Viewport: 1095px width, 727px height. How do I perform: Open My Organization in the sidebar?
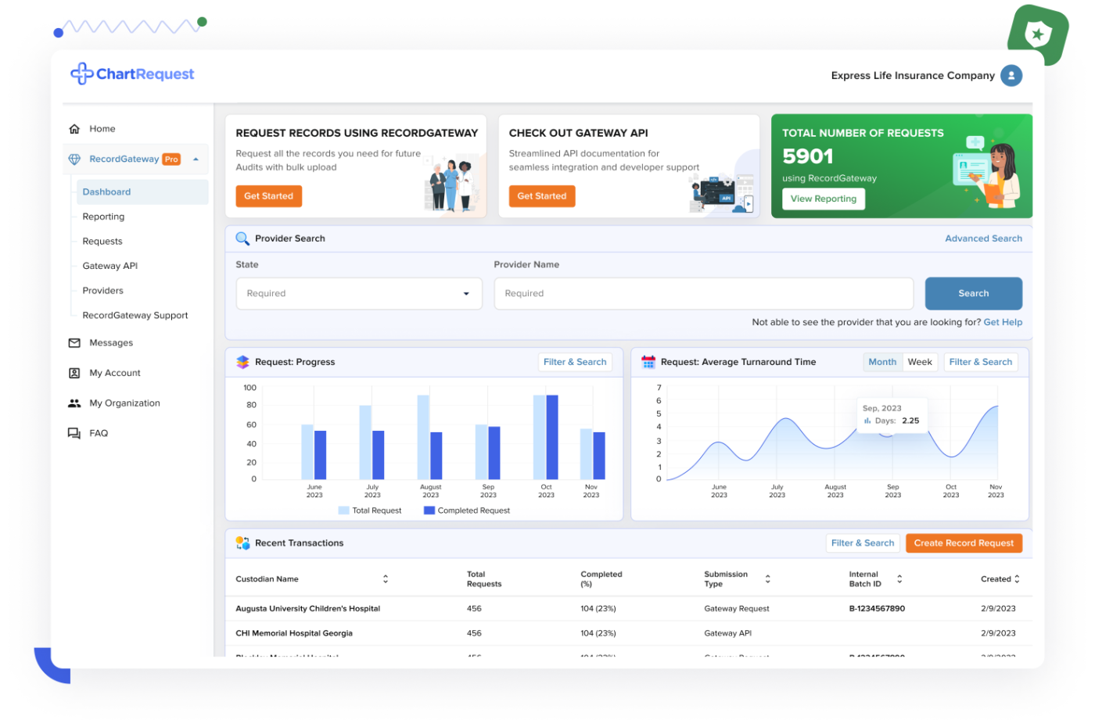(124, 403)
